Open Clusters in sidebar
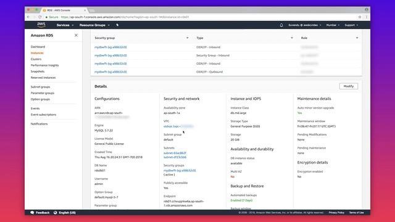Viewport: 395px width, 222px height. point(36,59)
